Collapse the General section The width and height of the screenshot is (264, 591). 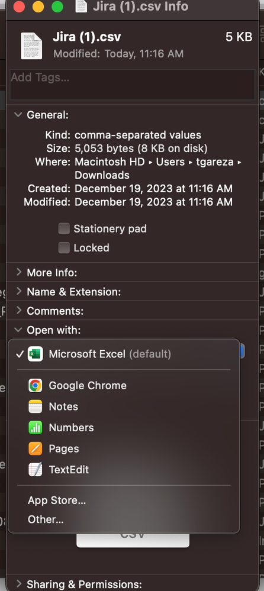(18, 115)
